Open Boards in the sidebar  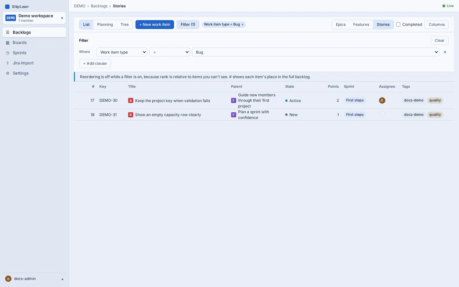pyautogui.click(x=34, y=42)
